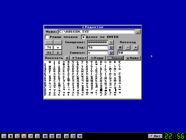Toggle the Далее по ENTER option
This screenshot has width=186, height=140.
click(x=83, y=37)
